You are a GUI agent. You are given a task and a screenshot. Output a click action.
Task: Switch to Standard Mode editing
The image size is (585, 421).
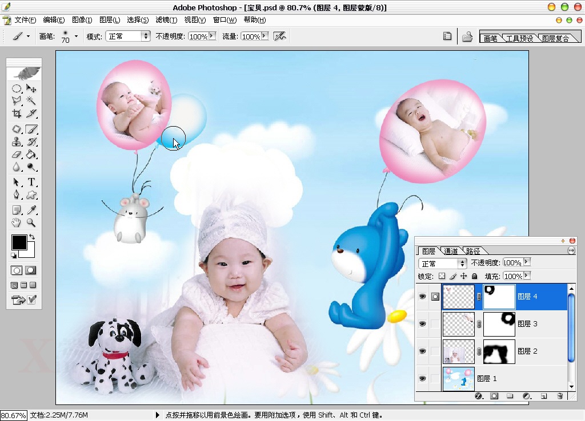[17, 270]
